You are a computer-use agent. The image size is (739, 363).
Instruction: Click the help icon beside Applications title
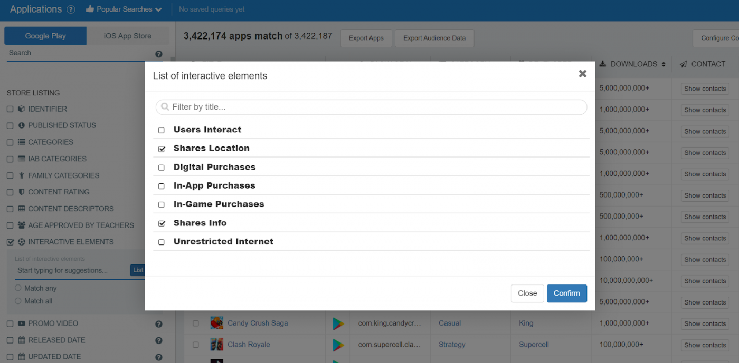click(71, 9)
